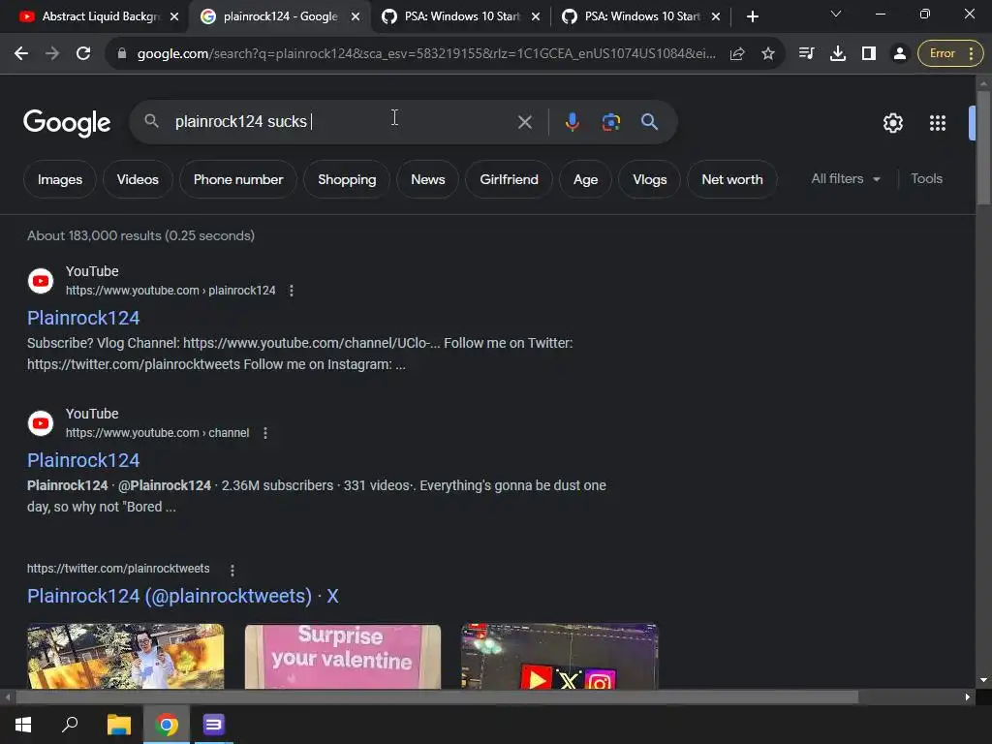Open the tweet thumbnail showing a person outdoors
Viewport: 992px width, 744px height.
point(125,656)
